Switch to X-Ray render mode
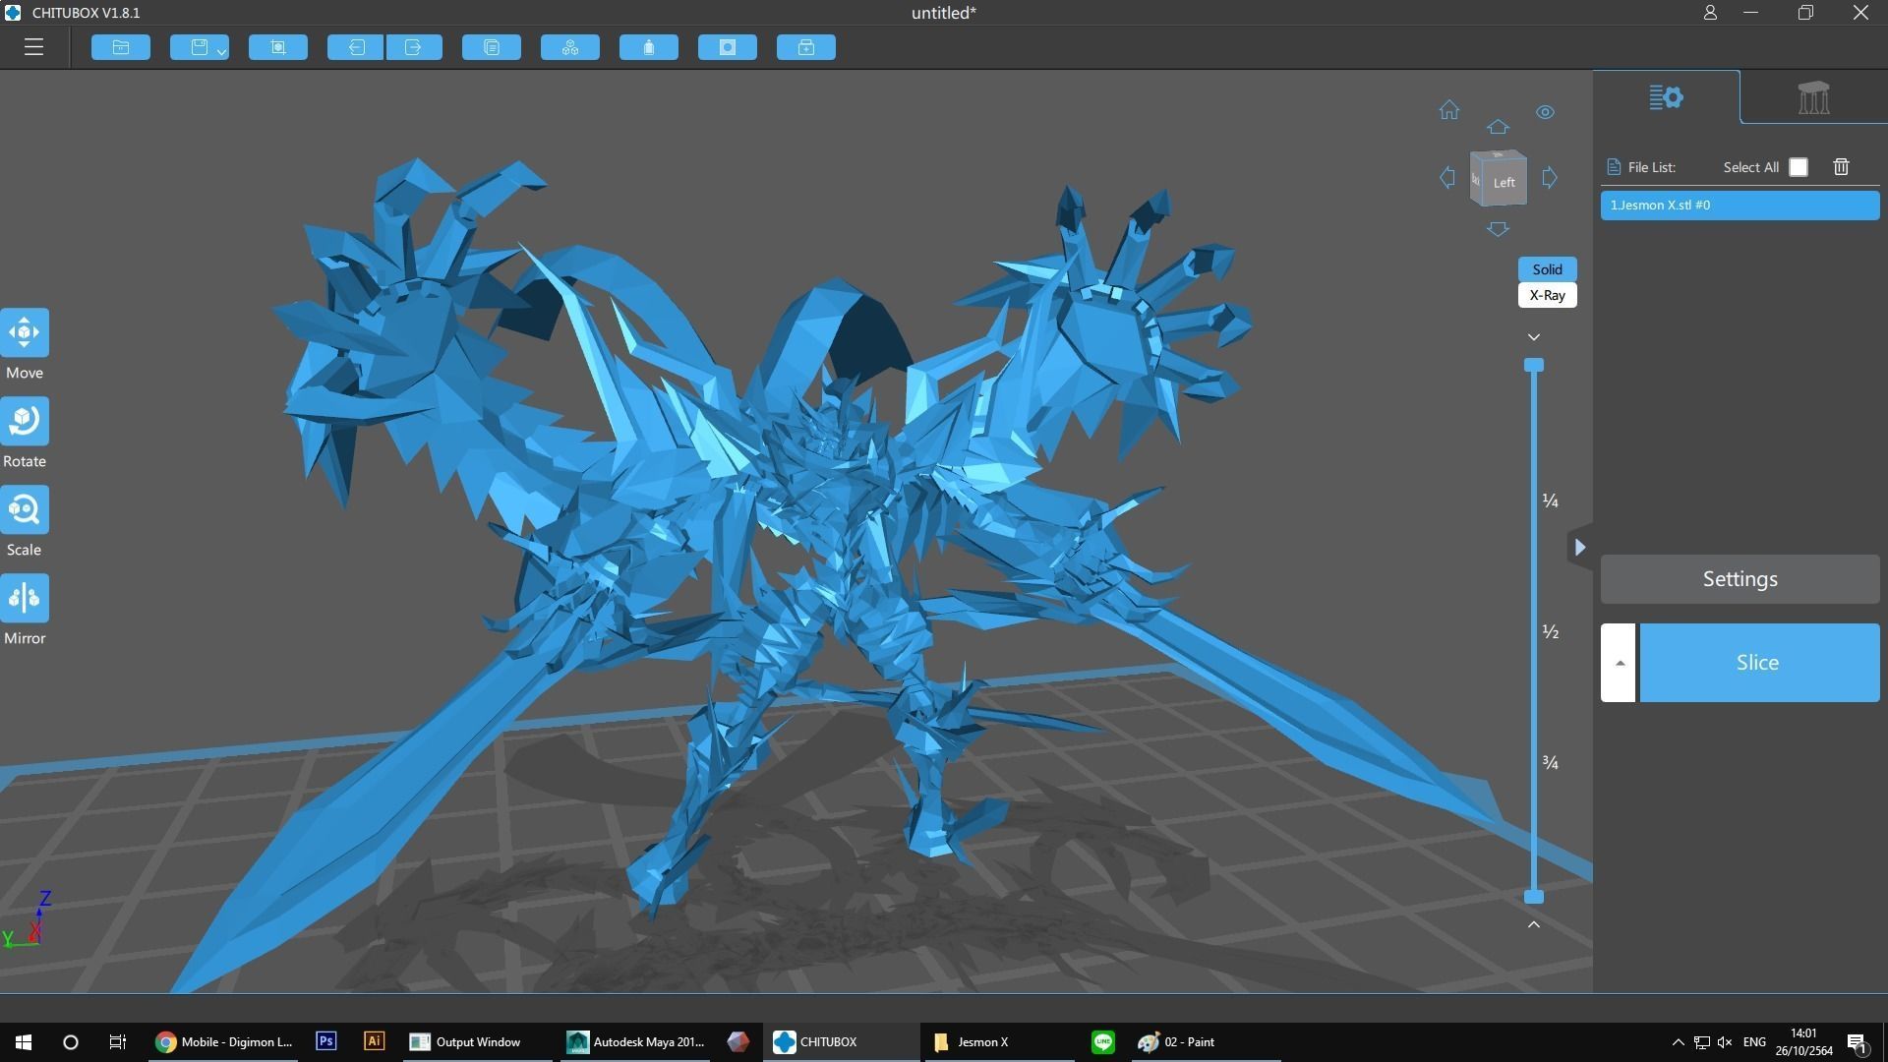The image size is (1888, 1062). tap(1547, 295)
